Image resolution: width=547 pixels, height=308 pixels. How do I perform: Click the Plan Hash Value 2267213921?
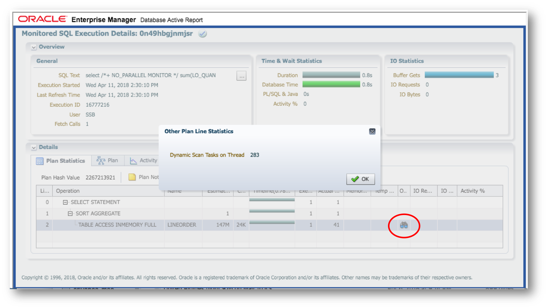(100, 177)
